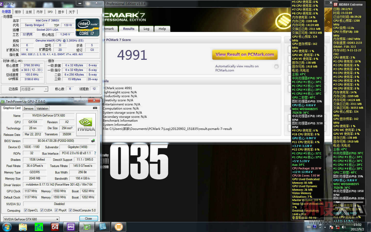Click the BIOS Version field in GPU-Z

click(56, 141)
